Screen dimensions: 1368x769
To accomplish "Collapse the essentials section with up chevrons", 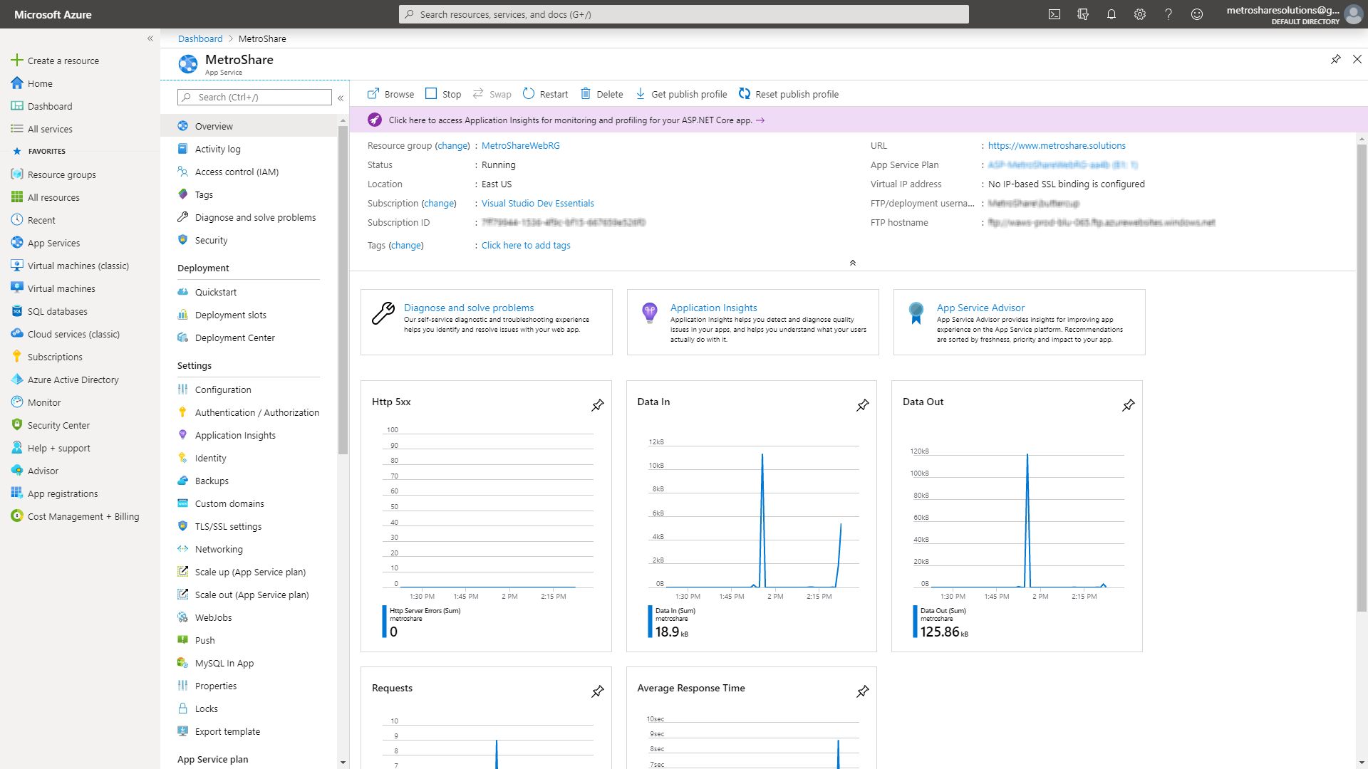I will (853, 263).
